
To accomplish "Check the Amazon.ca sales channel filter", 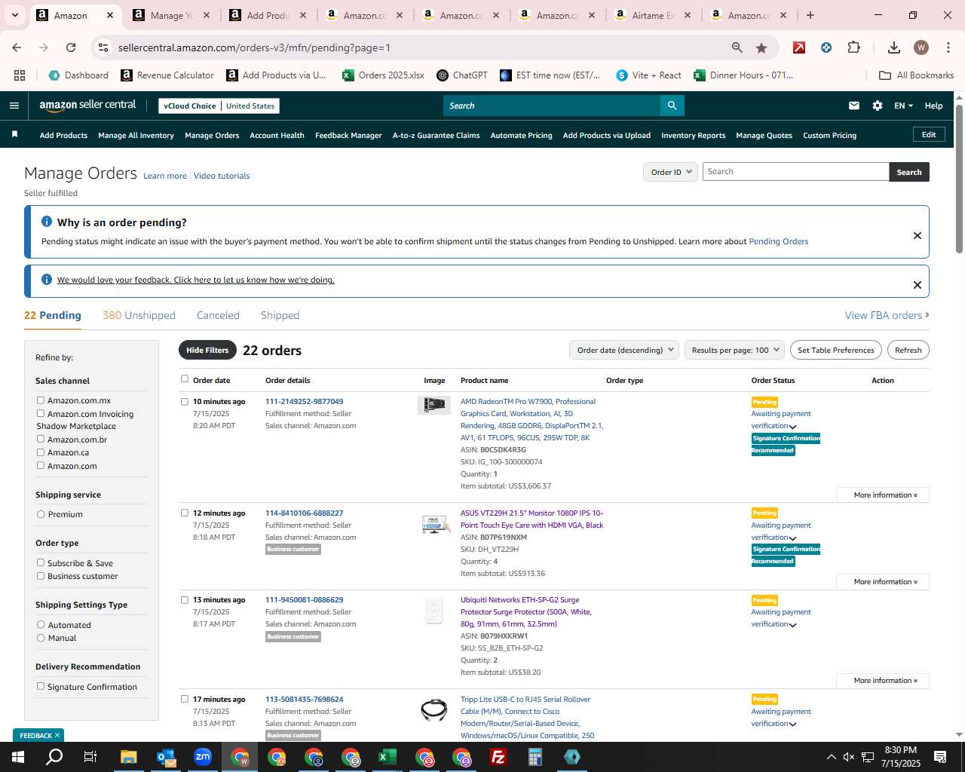I will (41, 452).
